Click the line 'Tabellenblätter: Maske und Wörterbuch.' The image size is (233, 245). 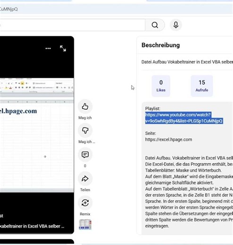[x=183, y=170]
